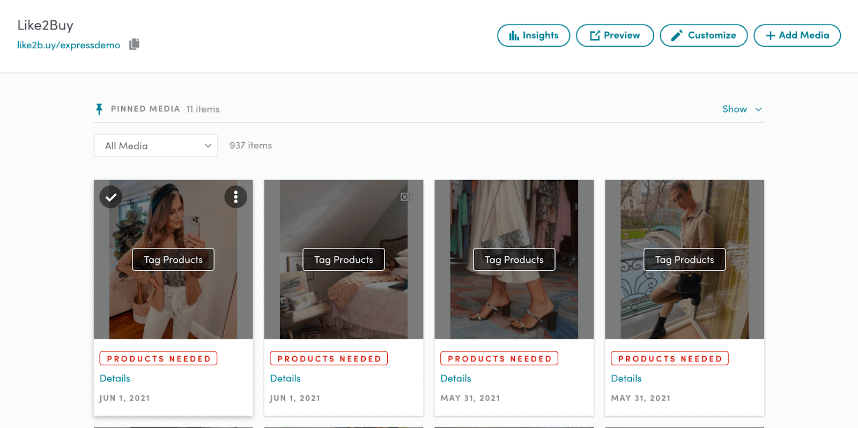Toggle the checkmark selection on first media card
Screen dimensions: 858x428
tap(111, 197)
